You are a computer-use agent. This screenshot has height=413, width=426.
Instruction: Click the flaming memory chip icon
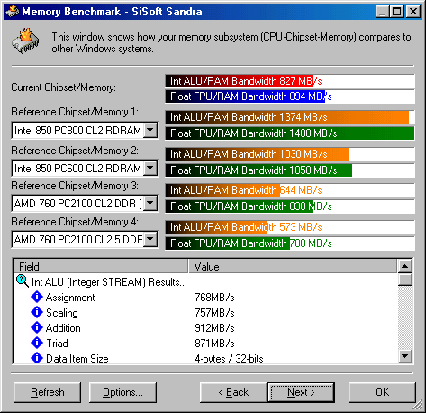point(26,41)
